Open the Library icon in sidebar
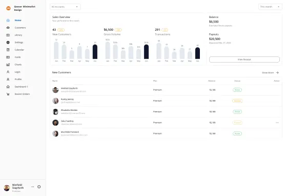Image resolution: width=286 pixels, height=196 pixels. point(8,35)
